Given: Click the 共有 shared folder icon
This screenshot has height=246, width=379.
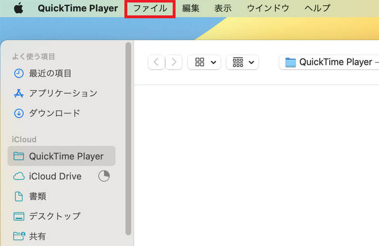Looking at the screenshot, I should click(x=19, y=236).
